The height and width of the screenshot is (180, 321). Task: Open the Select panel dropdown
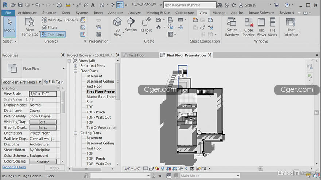(9, 41)
